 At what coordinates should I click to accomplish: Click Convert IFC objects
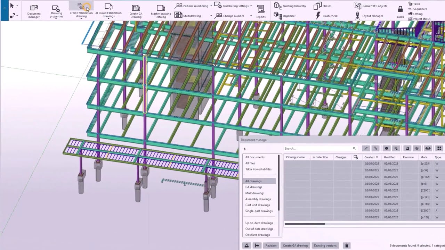point(371,6)
